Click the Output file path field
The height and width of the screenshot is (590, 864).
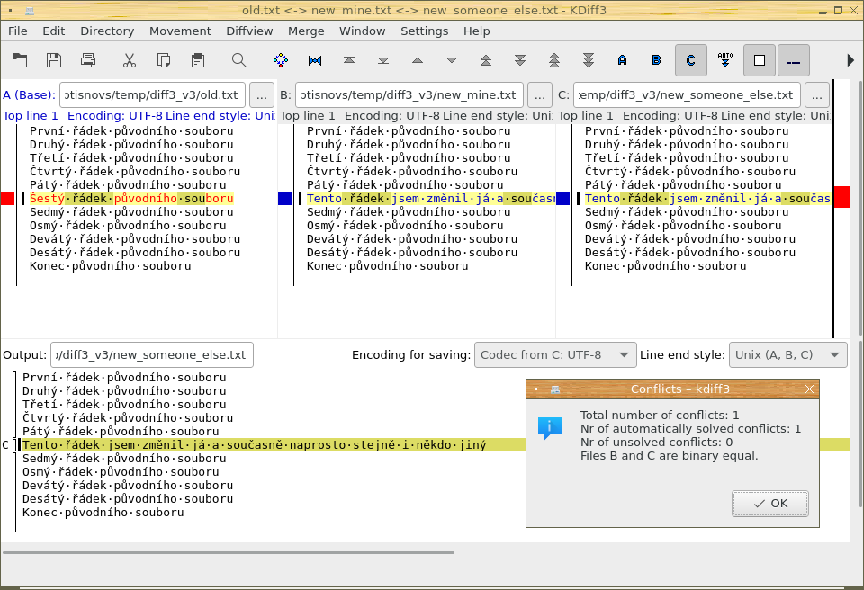click(x=152, y=354)
